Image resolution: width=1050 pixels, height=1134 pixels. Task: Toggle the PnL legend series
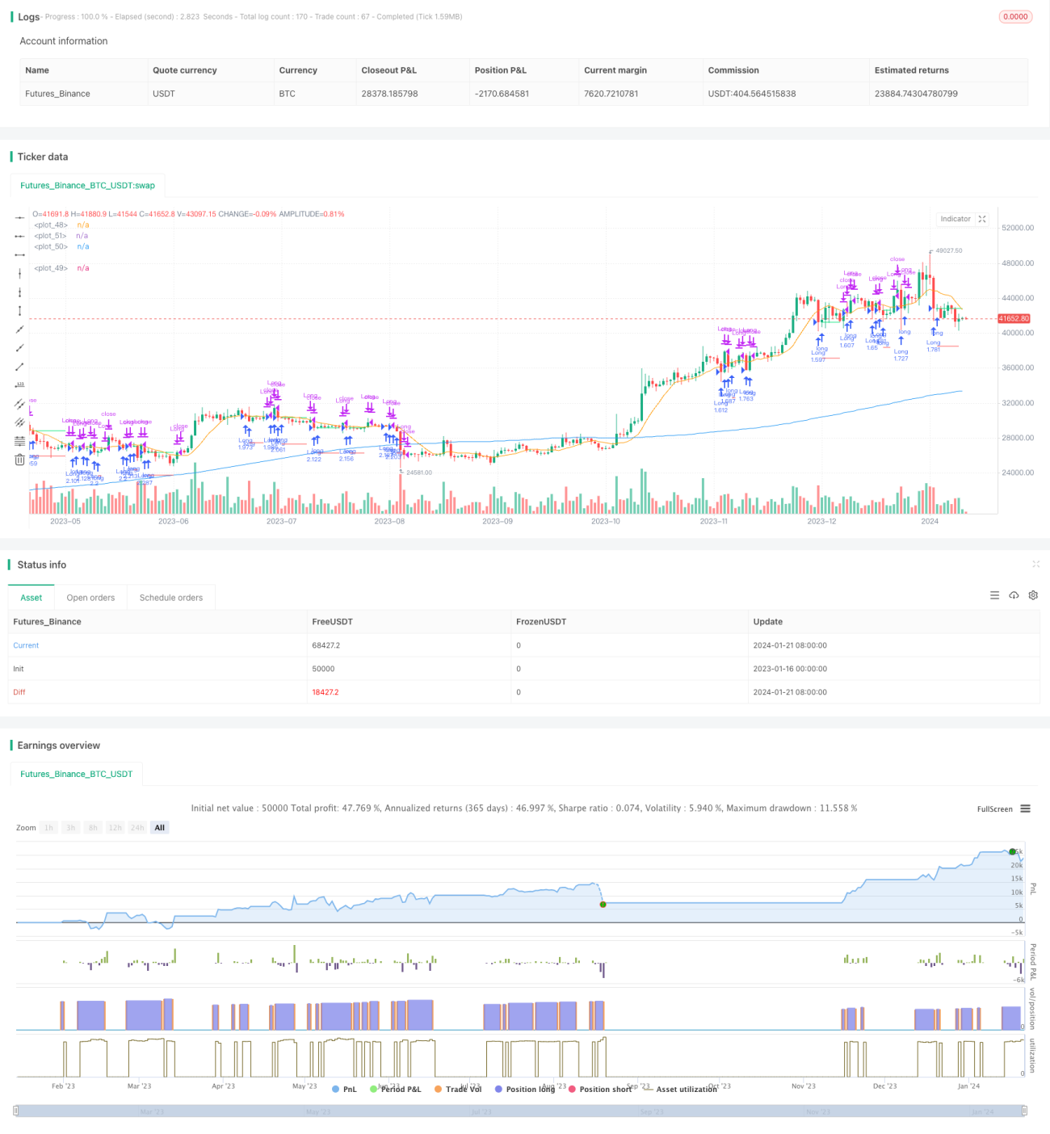[344, 1089]
